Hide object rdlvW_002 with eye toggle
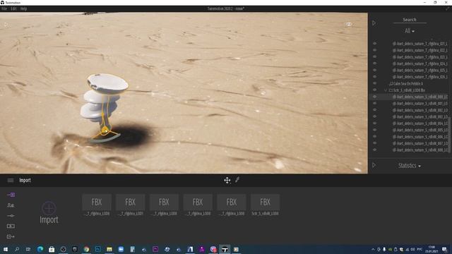452x254 pixels. [x=374, y=110]
